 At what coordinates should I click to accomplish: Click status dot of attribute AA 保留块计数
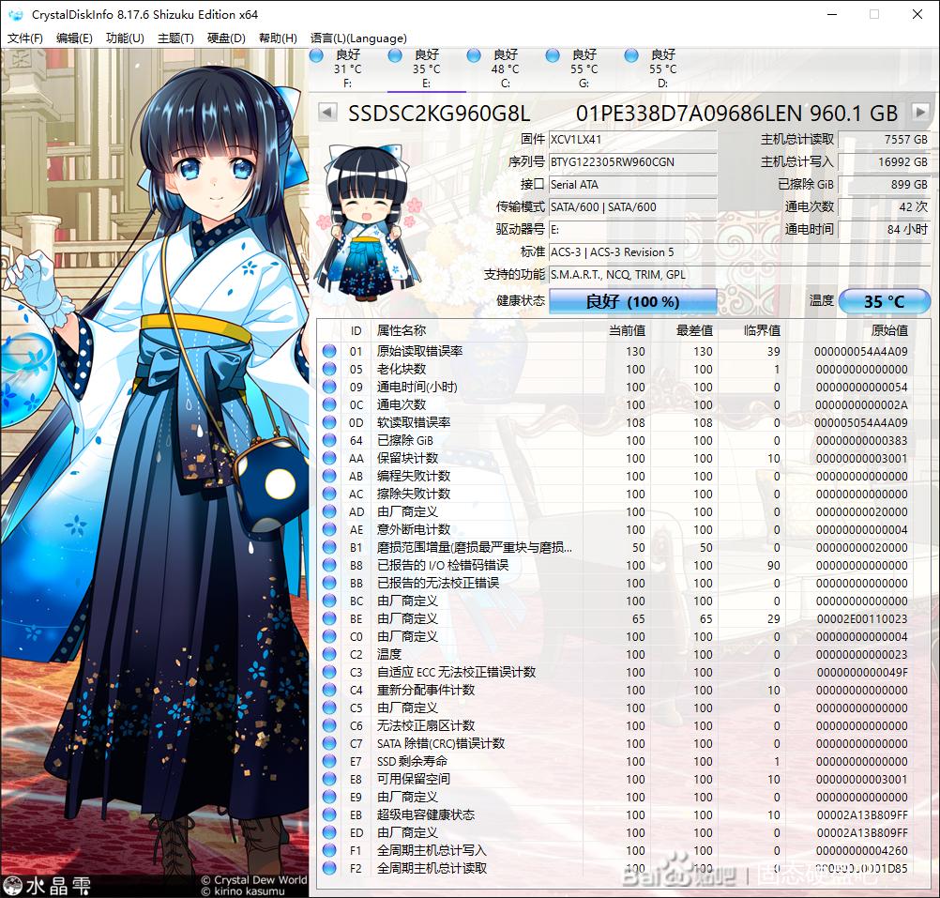(x=329, y=458)
